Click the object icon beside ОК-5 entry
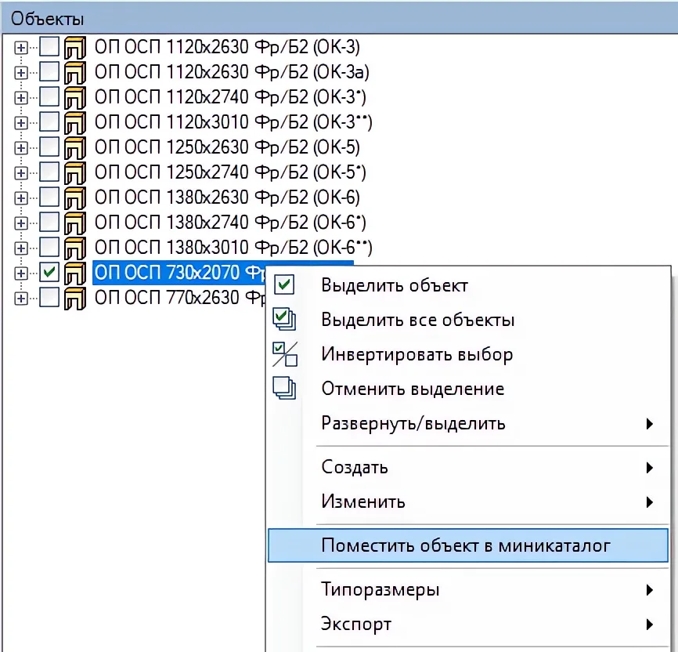Screen dimensions: 678x652 [x=74, y=147]
